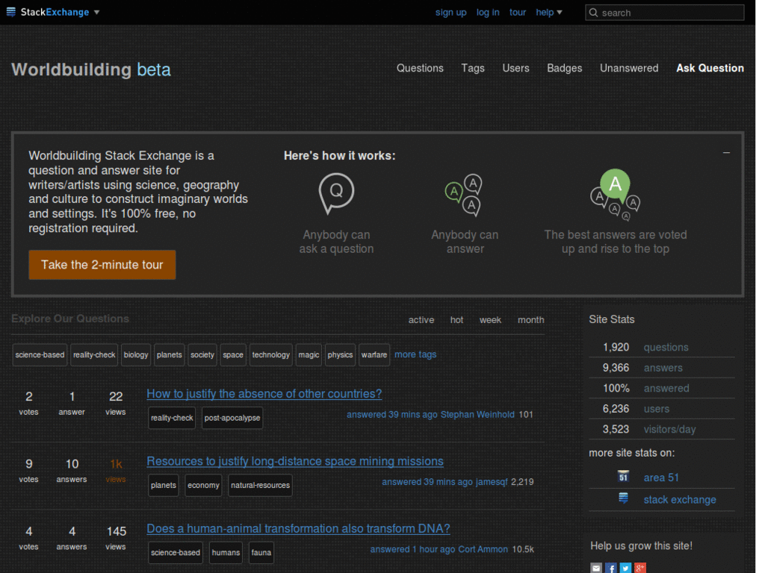The width and height of the screenshot is (765, 573).
Task: Click the post-apocalypse tag
Action: pos(232,418)
